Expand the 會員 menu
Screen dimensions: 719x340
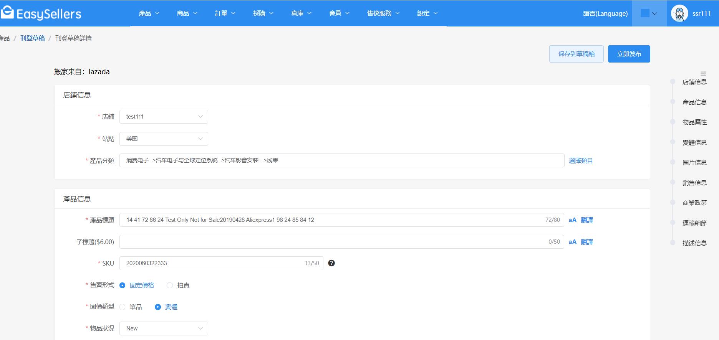[339, 13]
